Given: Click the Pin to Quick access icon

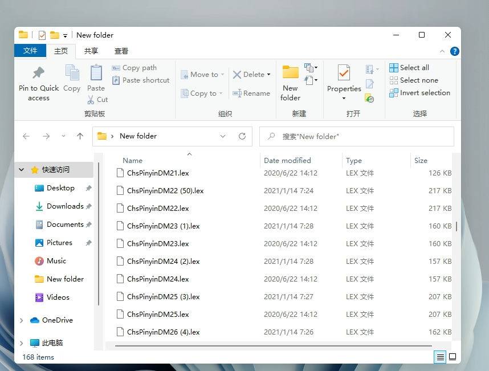Looking at the screenshot, I should (38, 80).
